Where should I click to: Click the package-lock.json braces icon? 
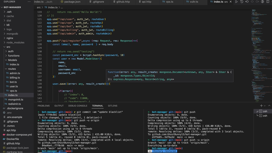(x=4, y=148)
